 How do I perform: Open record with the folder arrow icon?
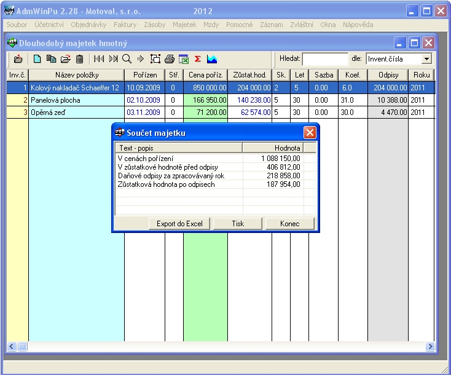[66, 59]
